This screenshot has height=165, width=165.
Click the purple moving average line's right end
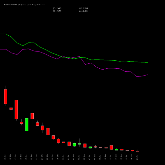pyautogui.click(x=148, y=75)
